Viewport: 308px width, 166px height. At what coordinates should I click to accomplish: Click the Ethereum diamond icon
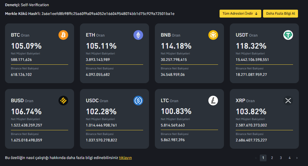[x=138, y=35]
